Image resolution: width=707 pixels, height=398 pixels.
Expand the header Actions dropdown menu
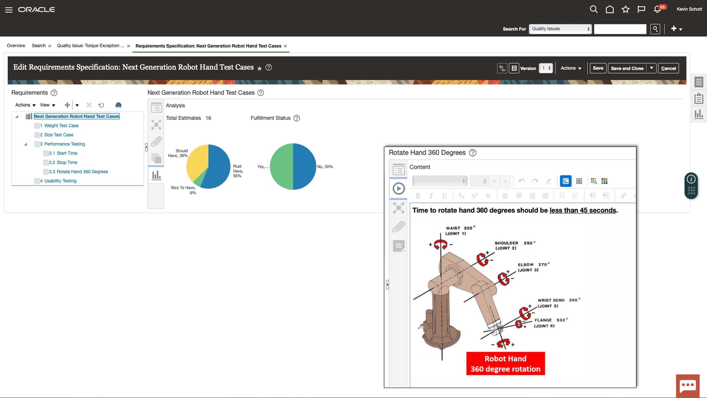pos(571,68)
